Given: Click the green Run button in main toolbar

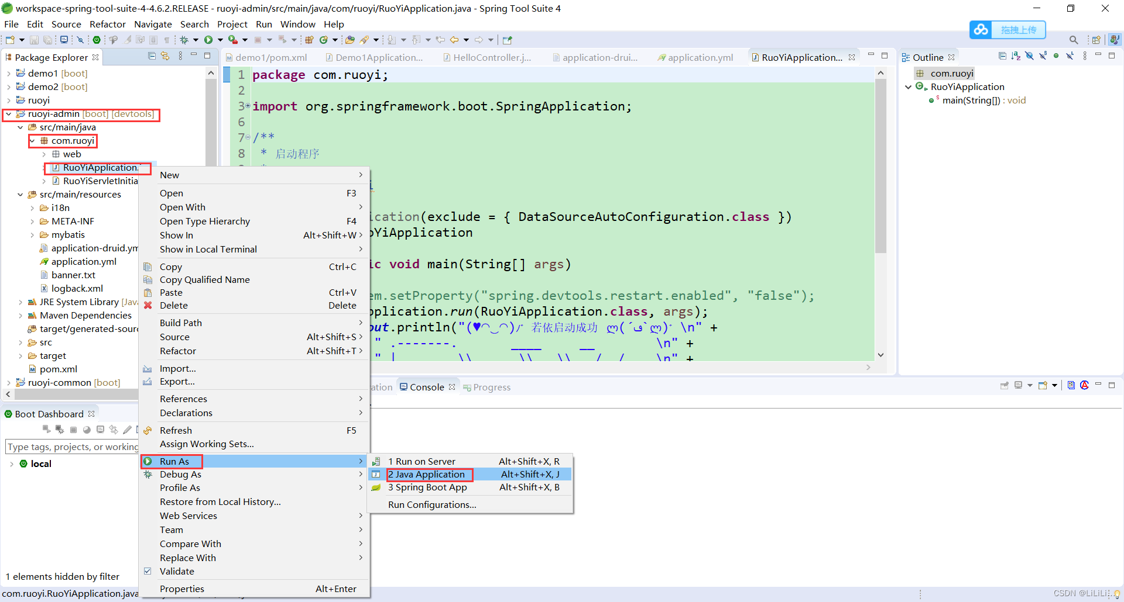Looking at the screenshot, I should point(208,40).
